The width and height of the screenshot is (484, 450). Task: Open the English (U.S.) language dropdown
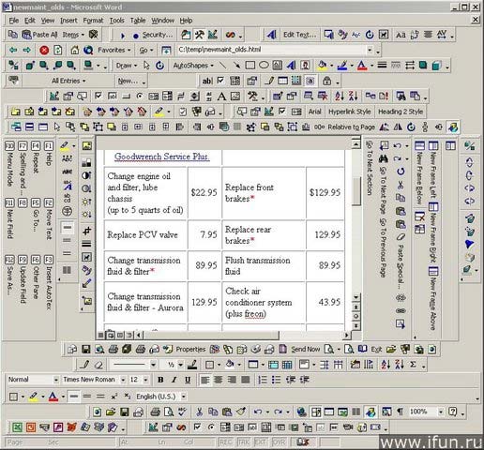pos(184,397)
